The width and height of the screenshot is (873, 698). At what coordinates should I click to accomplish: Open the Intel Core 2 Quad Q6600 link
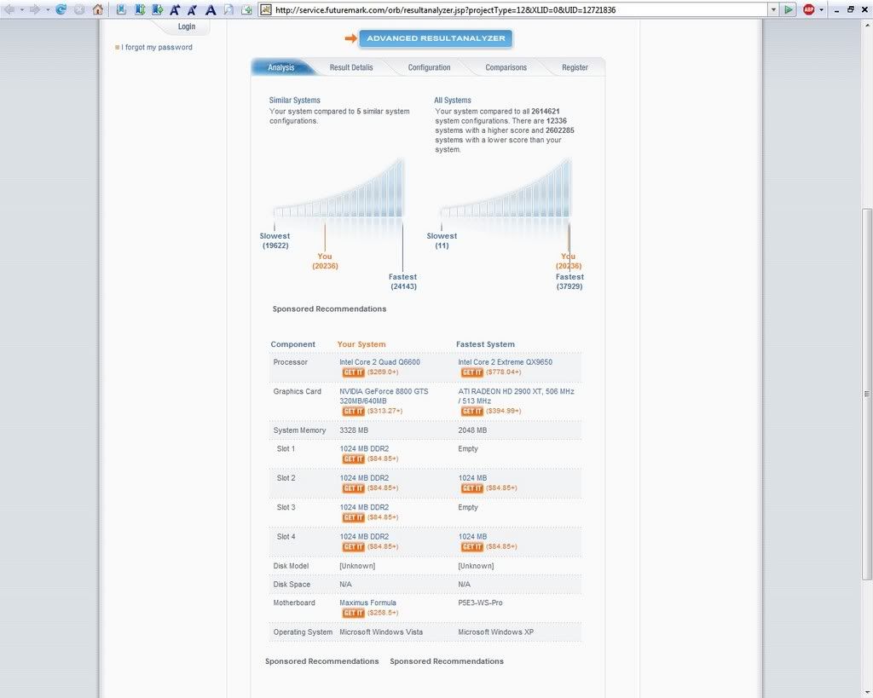point(379,362)
